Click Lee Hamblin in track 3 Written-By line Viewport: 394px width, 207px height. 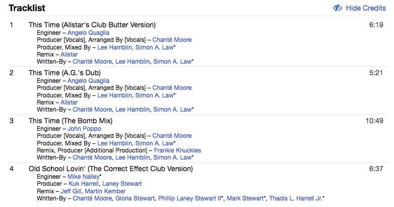tap(133, 157)
